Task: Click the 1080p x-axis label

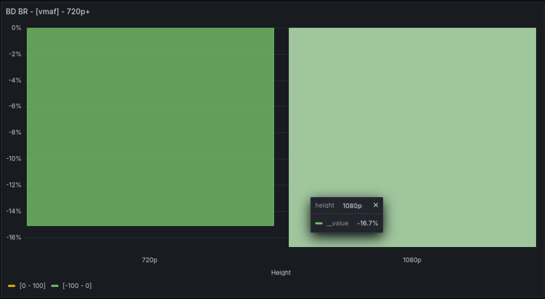Action: [x=412, y=260]
